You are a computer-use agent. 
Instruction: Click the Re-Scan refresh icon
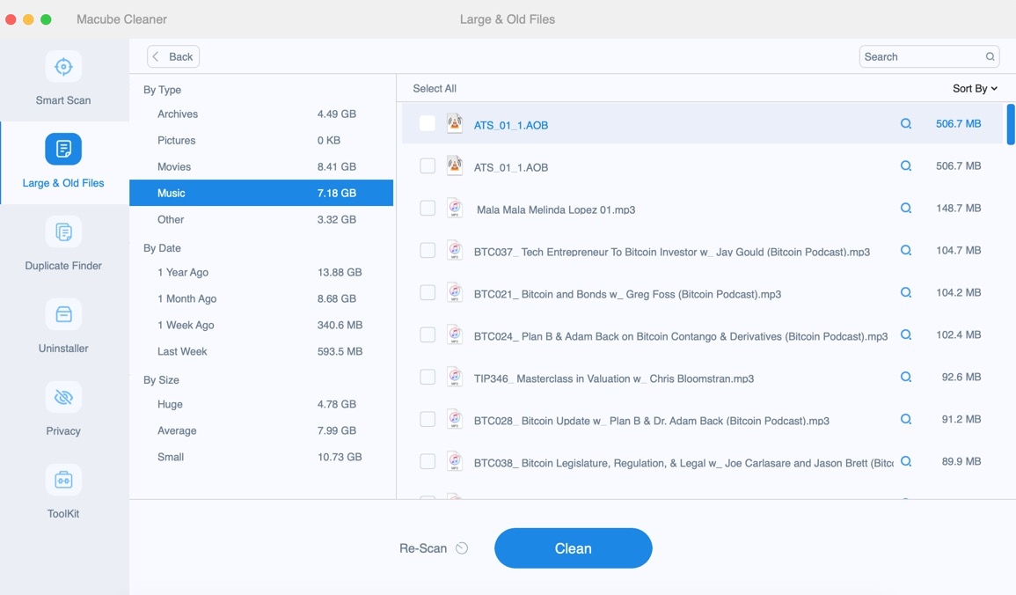462,548
